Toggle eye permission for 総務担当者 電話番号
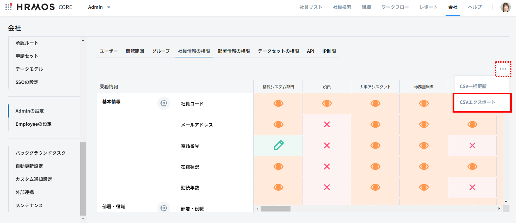 click(x=424, y=145)
